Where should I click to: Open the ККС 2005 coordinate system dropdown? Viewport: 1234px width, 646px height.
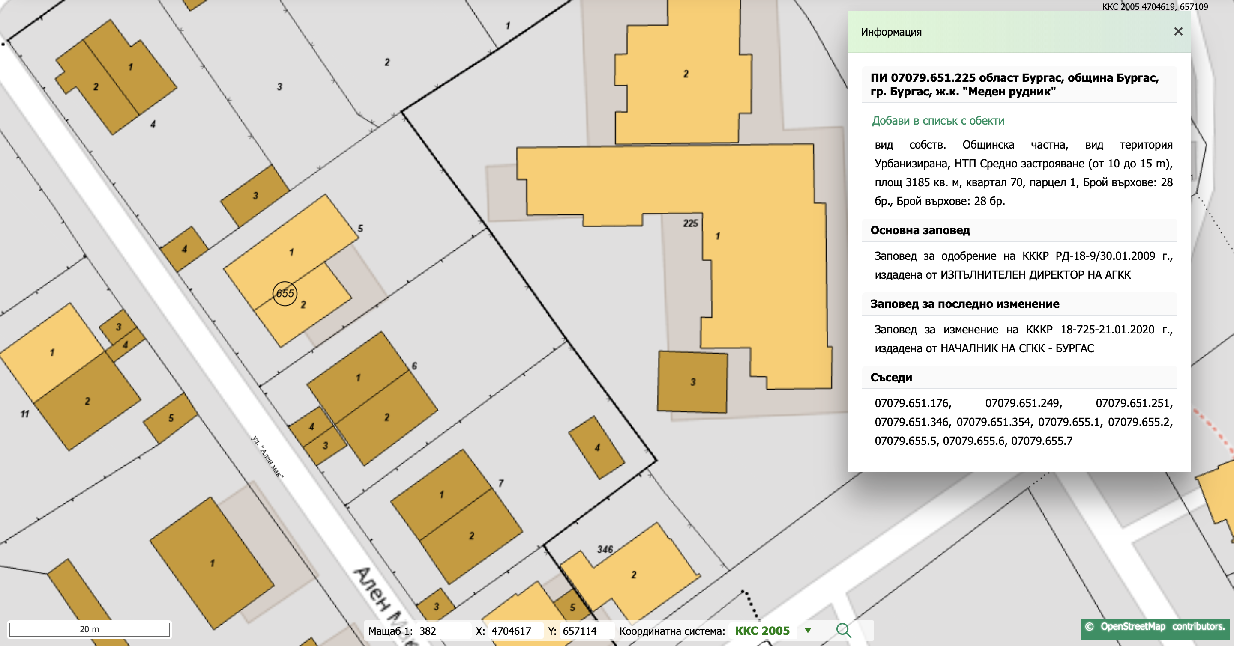click(x=762, y=631)
